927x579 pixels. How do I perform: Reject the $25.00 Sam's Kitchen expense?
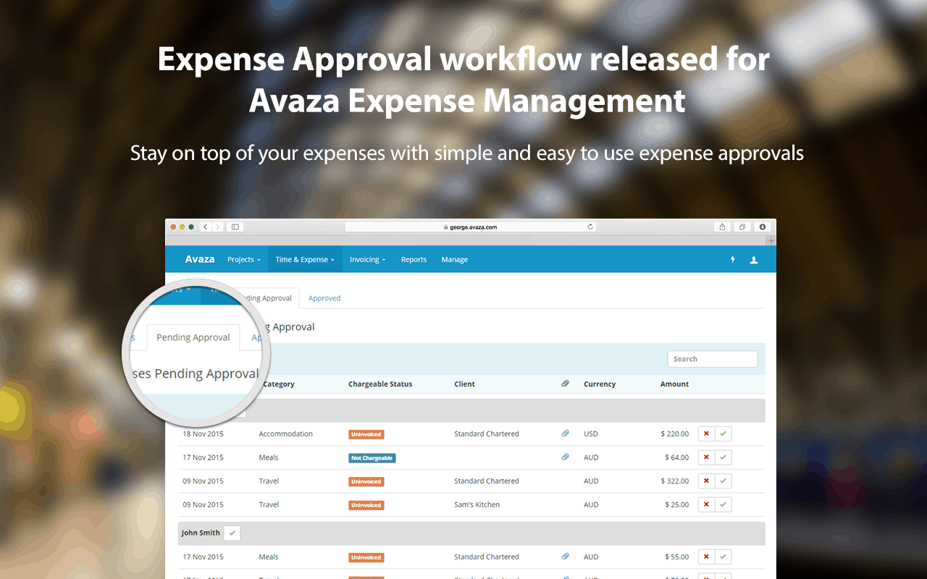[706, 504]
